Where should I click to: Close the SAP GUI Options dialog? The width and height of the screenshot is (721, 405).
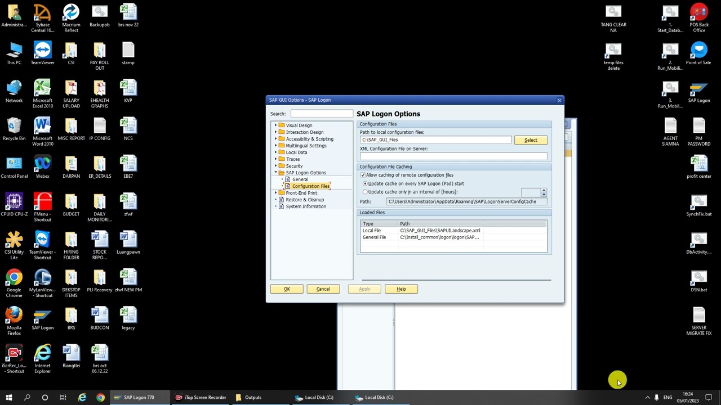[x=559, y=100]
